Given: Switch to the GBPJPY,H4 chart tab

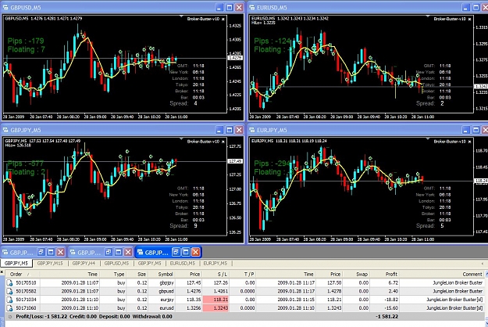Looking at the screenshot, I should coord(84,264).
